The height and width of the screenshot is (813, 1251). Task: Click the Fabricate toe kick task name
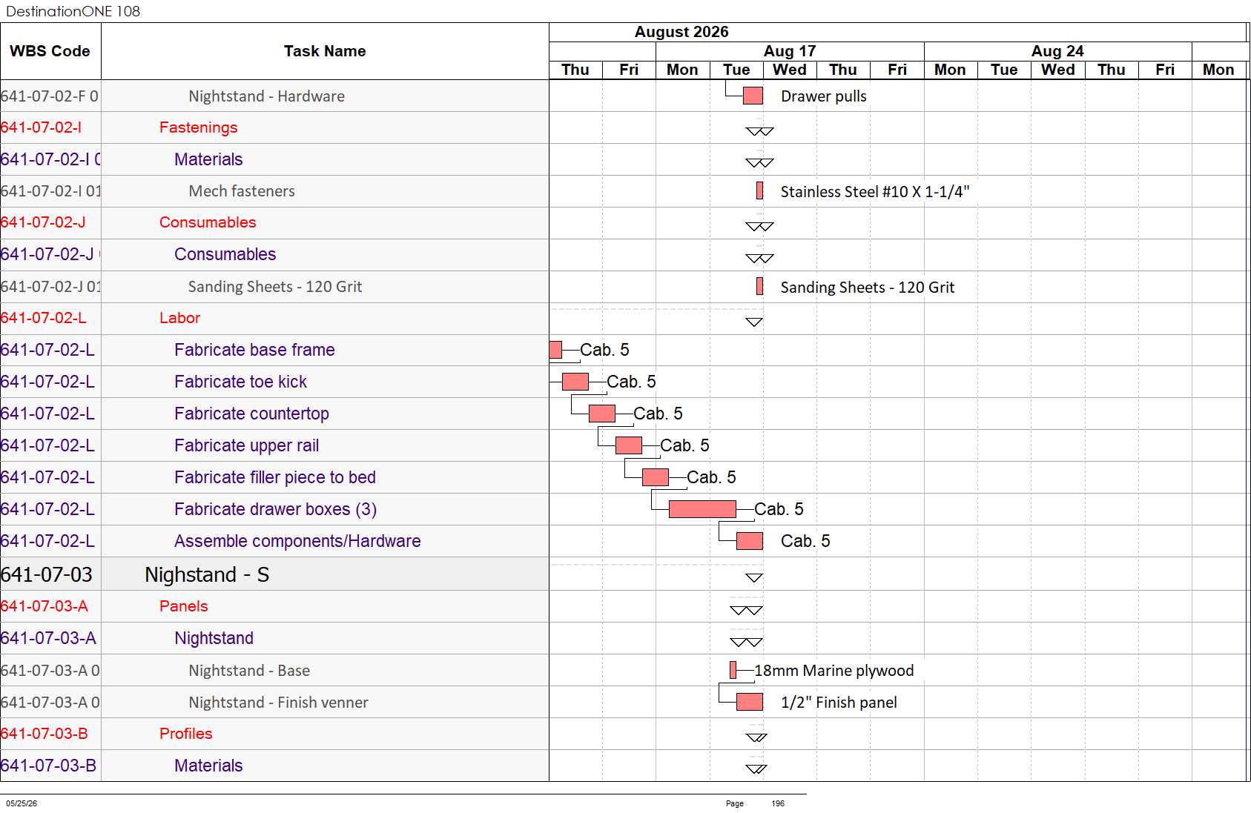point(240,382)
